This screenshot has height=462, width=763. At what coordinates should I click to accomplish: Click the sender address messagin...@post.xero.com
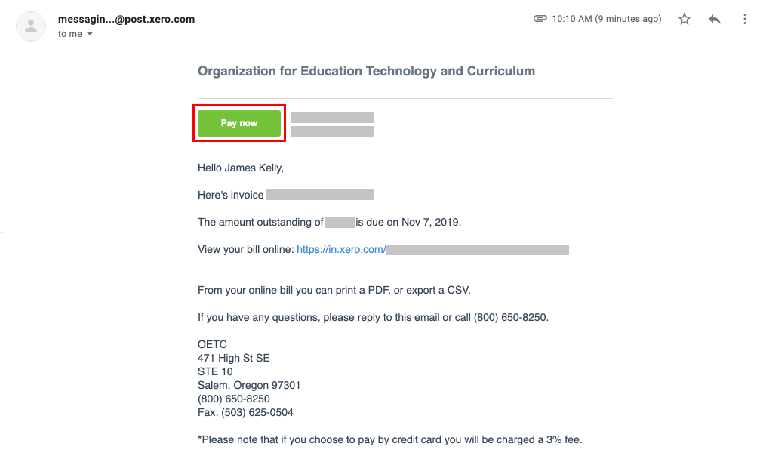(x=126, y=19)
